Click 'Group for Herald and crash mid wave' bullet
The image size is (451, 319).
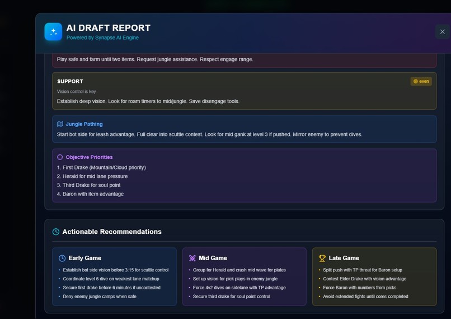[239, 270]
